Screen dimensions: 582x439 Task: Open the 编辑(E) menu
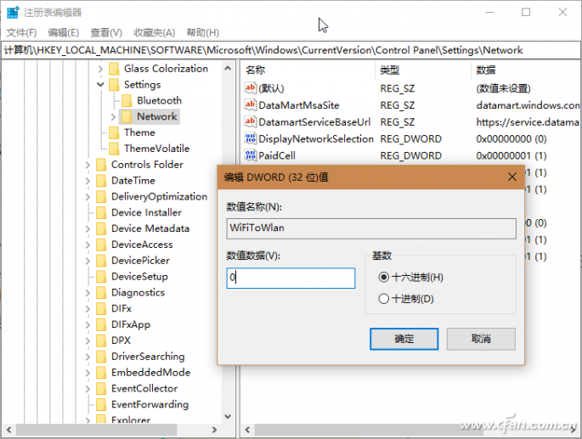[x=64, y=32]
